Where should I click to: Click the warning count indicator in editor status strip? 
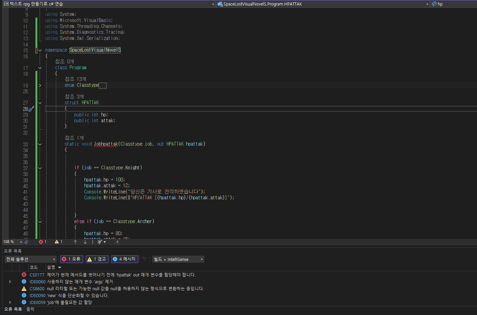pos(59,242)
